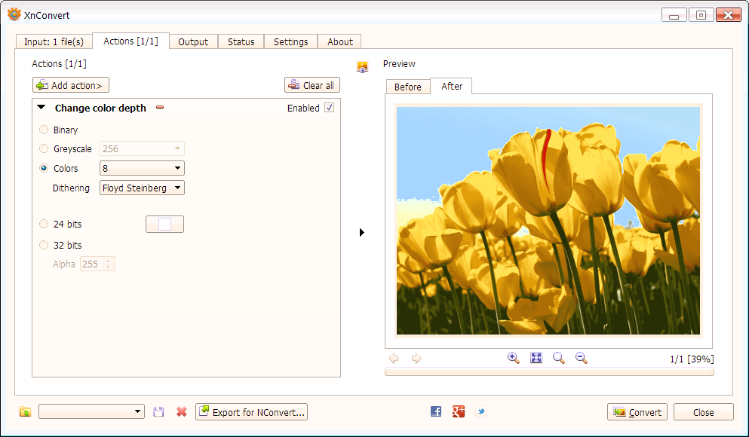Delete the script with red X icon
The height and width of the screenshot is (437, 749).
[182, 411]
